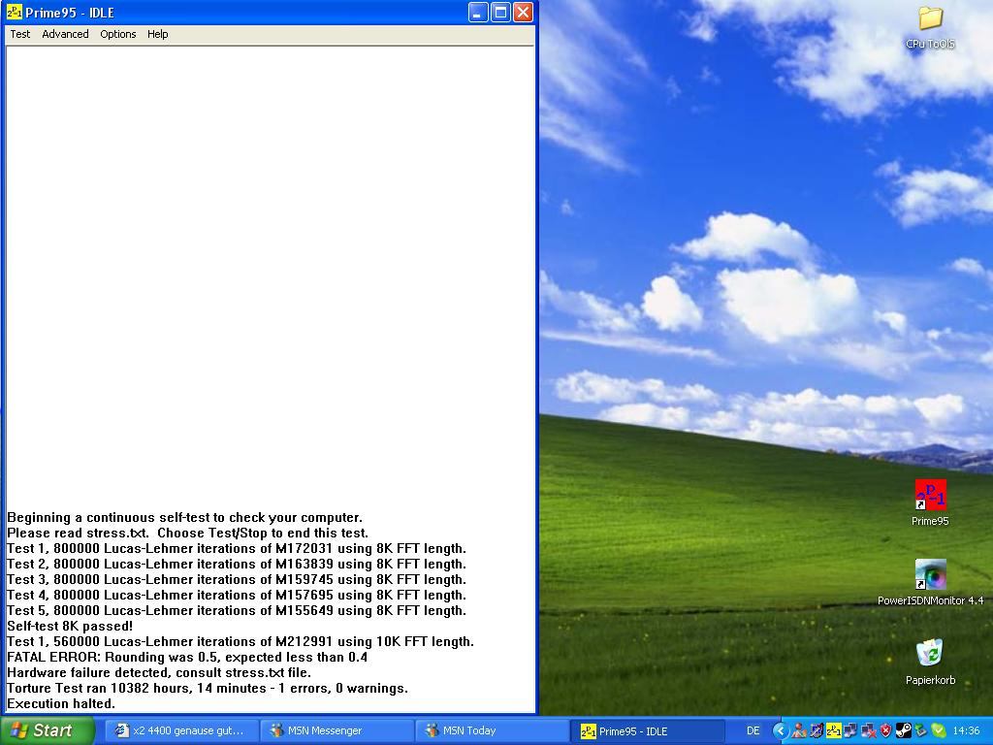Screen dimensions: 993x745
Task: Expand hidden tray icons arrow
Action: (x=781, y=730)
